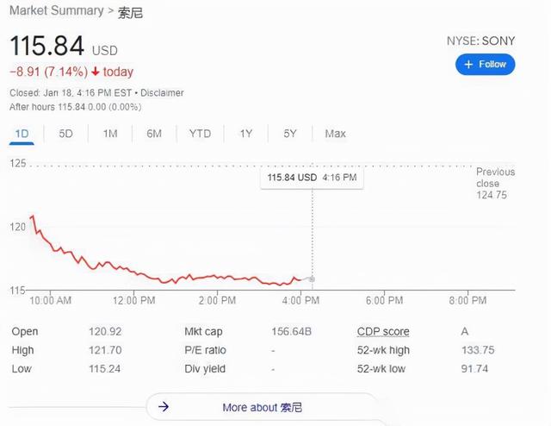Image resolution: width=551 pixels, height=426 pixels.
Task: Switch to the 5D chart tab
Action: coord(65,134)
